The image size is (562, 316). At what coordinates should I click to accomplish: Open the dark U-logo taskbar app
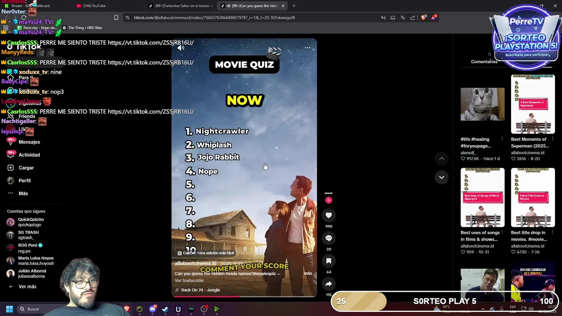tap(178, 309)
